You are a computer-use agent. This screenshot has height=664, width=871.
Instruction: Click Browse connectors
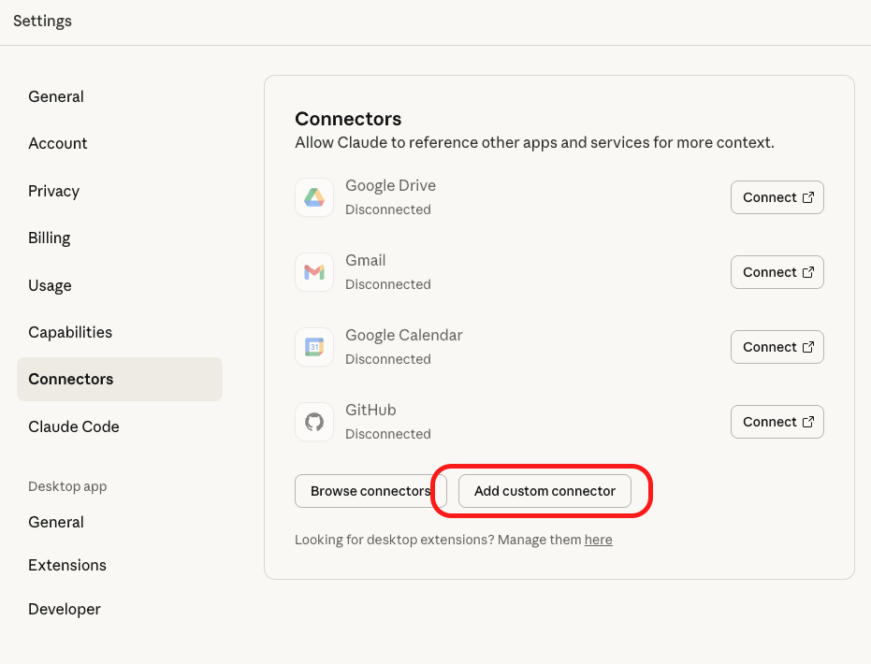[x=365, y=491]
